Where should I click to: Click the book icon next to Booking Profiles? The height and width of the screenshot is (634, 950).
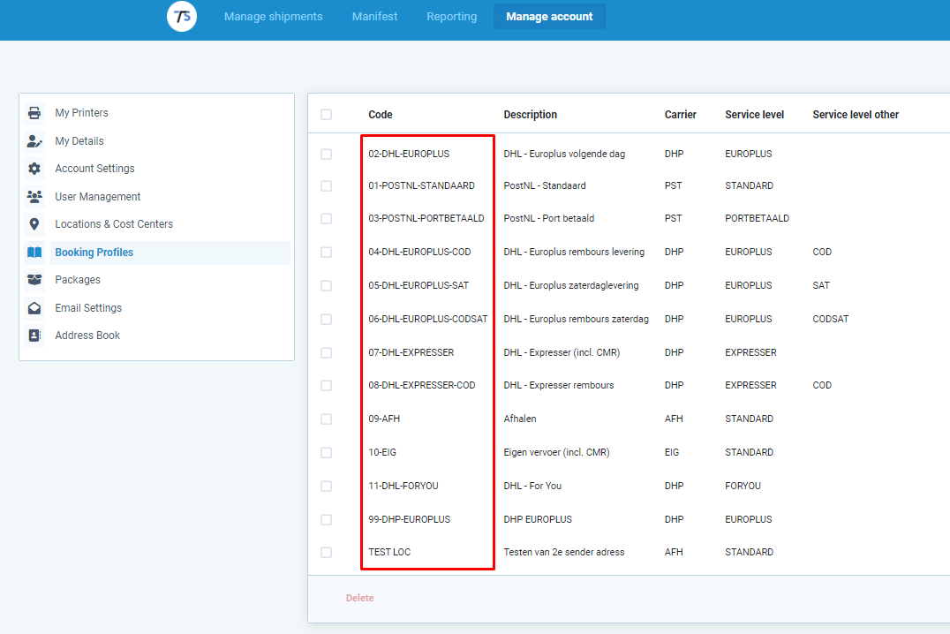coord(35,252)
